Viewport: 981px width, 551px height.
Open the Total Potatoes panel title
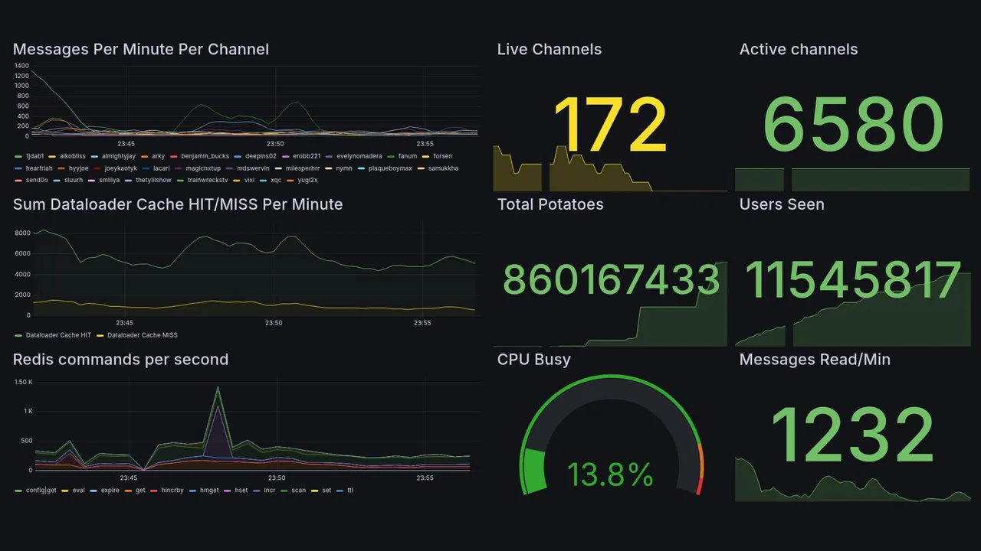pyautogui.click(x=550, y=204)
